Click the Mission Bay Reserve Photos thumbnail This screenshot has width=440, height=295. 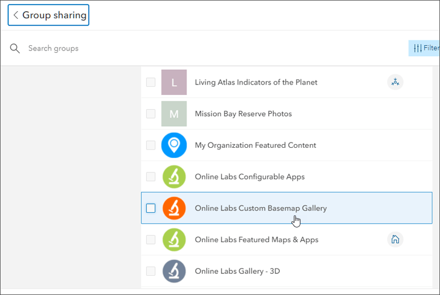(174, 114)
